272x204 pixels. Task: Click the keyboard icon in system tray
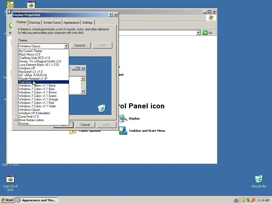236,200
